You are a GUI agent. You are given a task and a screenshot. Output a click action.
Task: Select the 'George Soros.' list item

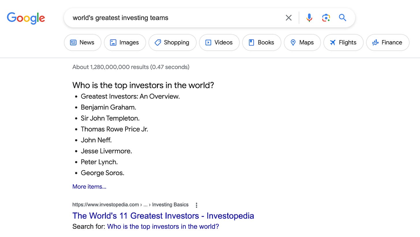click(102, 173)
